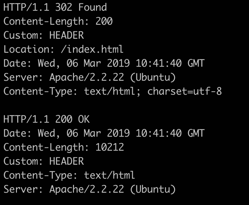Image resolution: width=249 pixels, height=205 pixels.
Task: Click the first 'Server: Apache/2.2.22' line
Action: pos(90,77)
